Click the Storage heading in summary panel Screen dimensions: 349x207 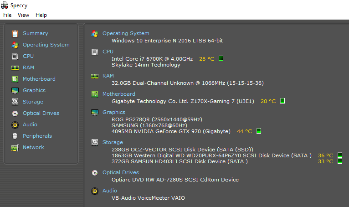coord(113,142)
